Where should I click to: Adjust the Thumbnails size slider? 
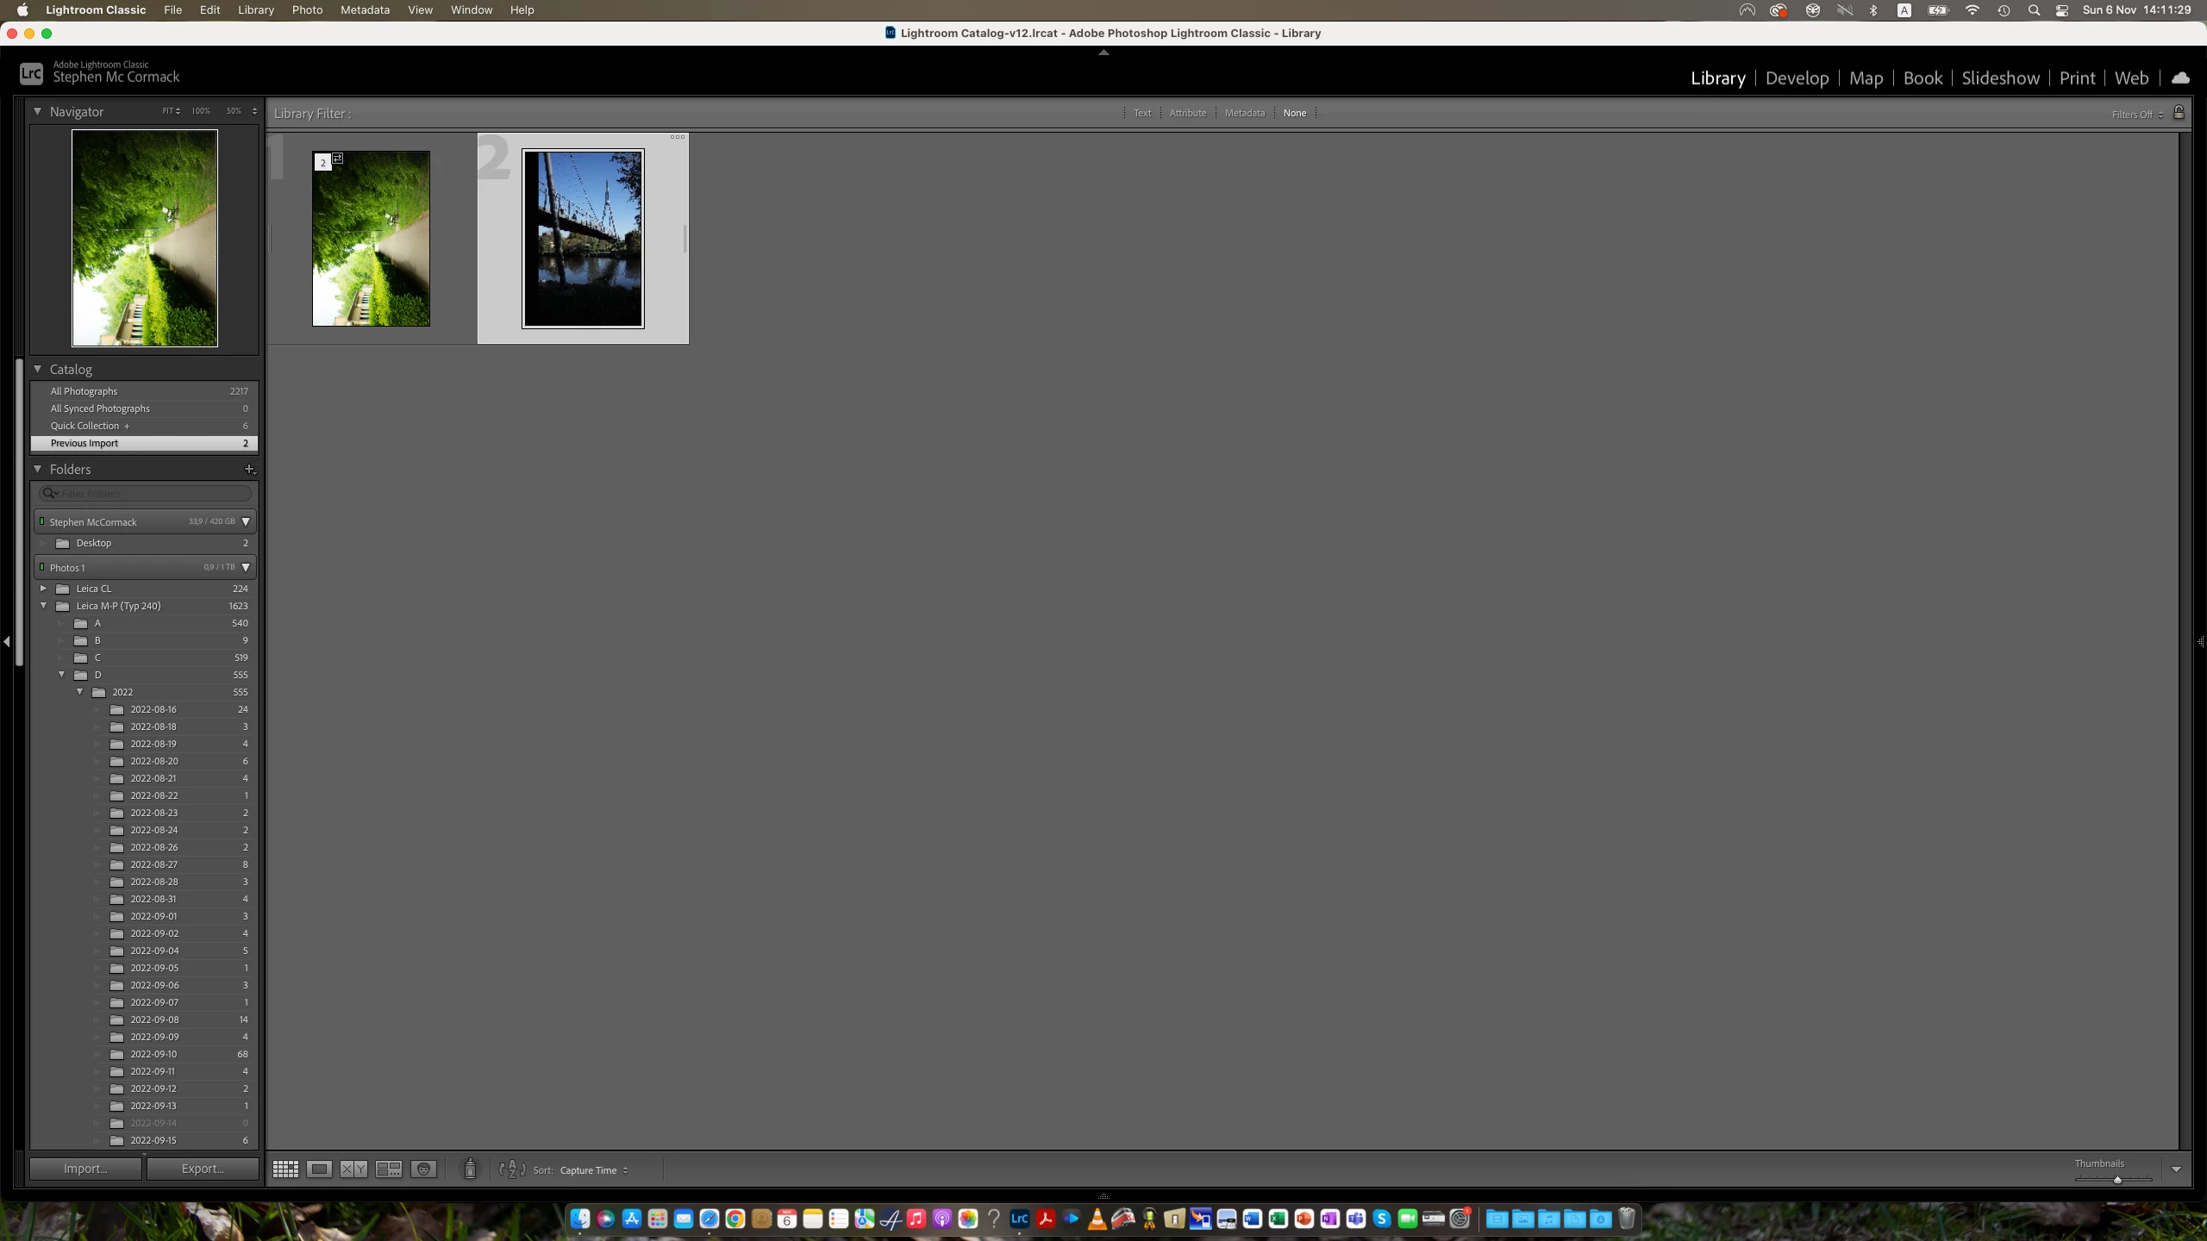click(x=2116, y=1180)
